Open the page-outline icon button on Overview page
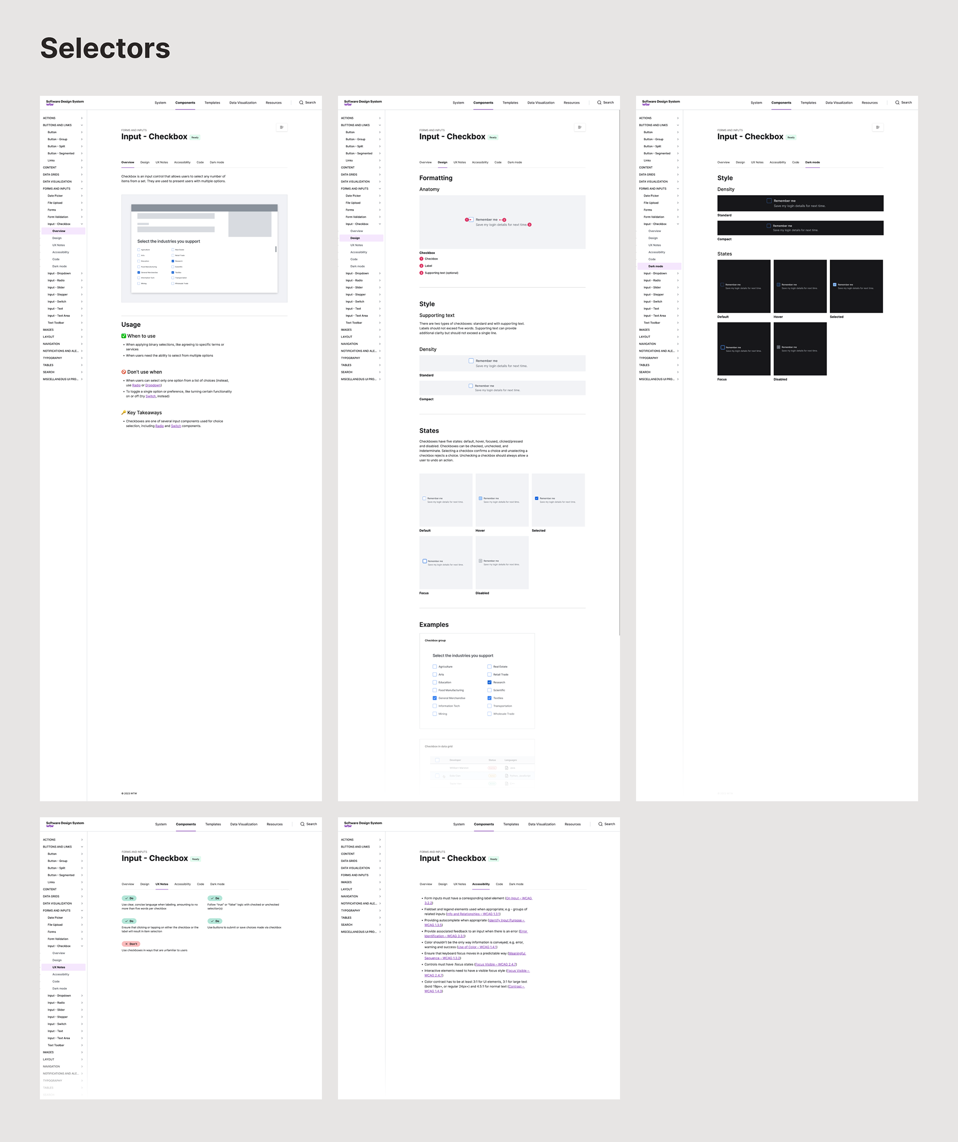This screenshot has height=1142, width=958. coord(281,127)
